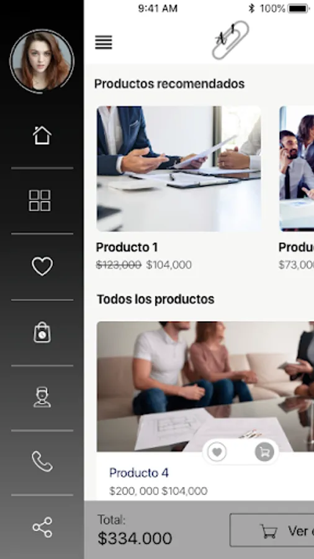The width and height of the screenshot is (314, 559).
Task: Tap the Total $334.000 amount
Action: [x=135, y=539]
